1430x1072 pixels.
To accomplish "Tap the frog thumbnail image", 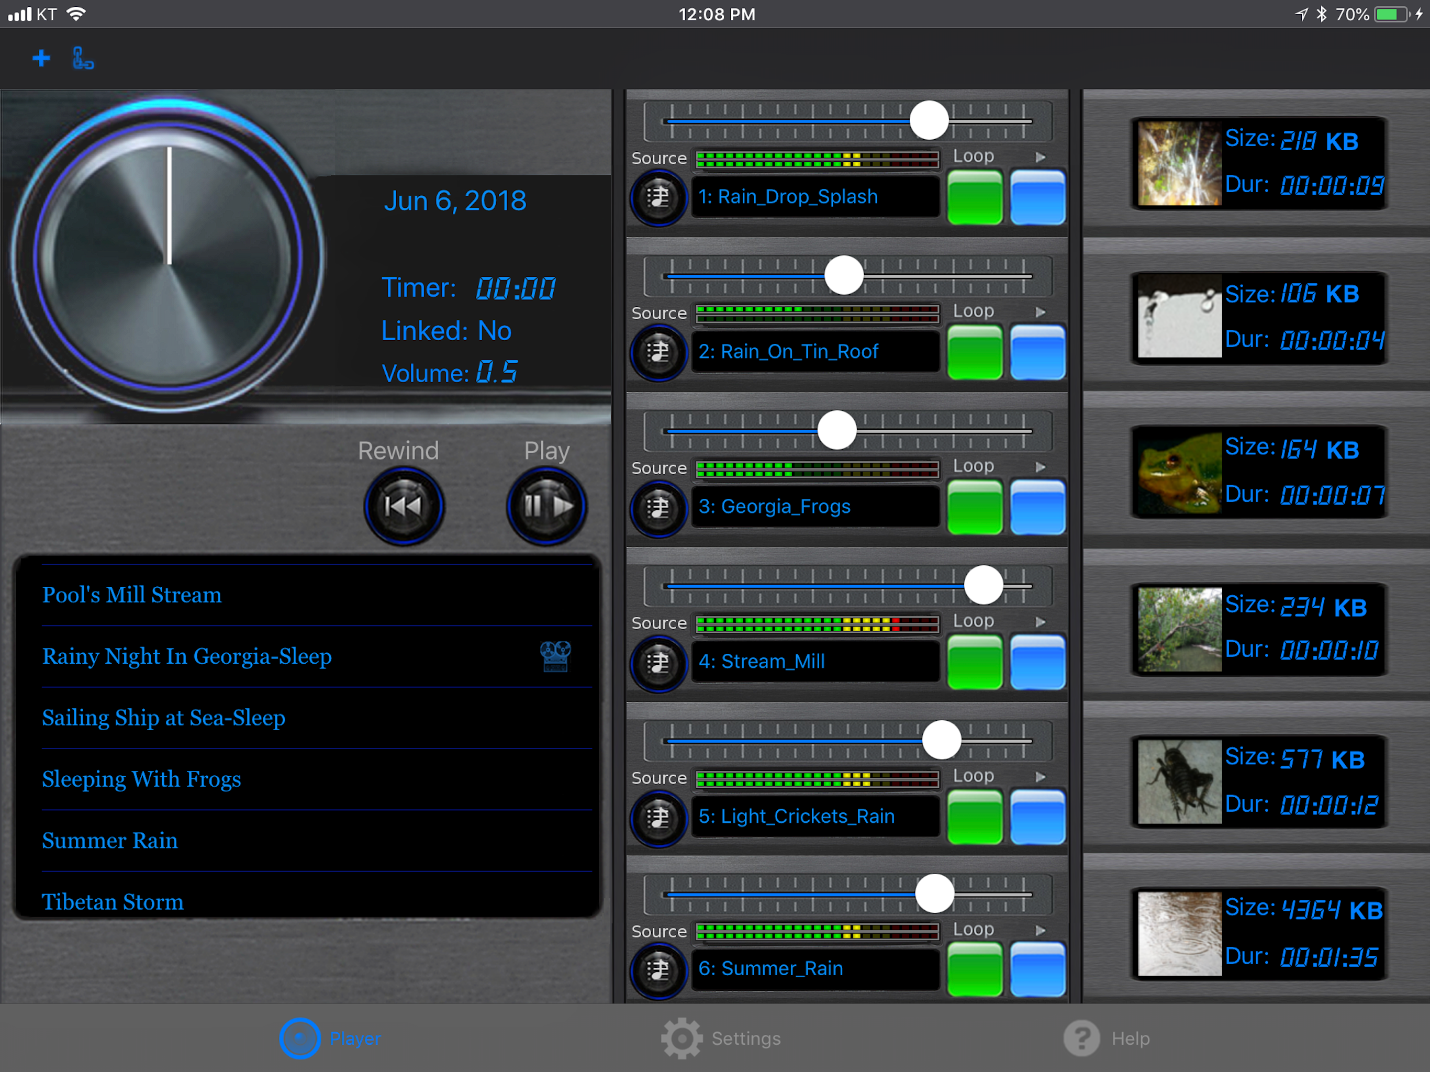I will click(1179, 473).
